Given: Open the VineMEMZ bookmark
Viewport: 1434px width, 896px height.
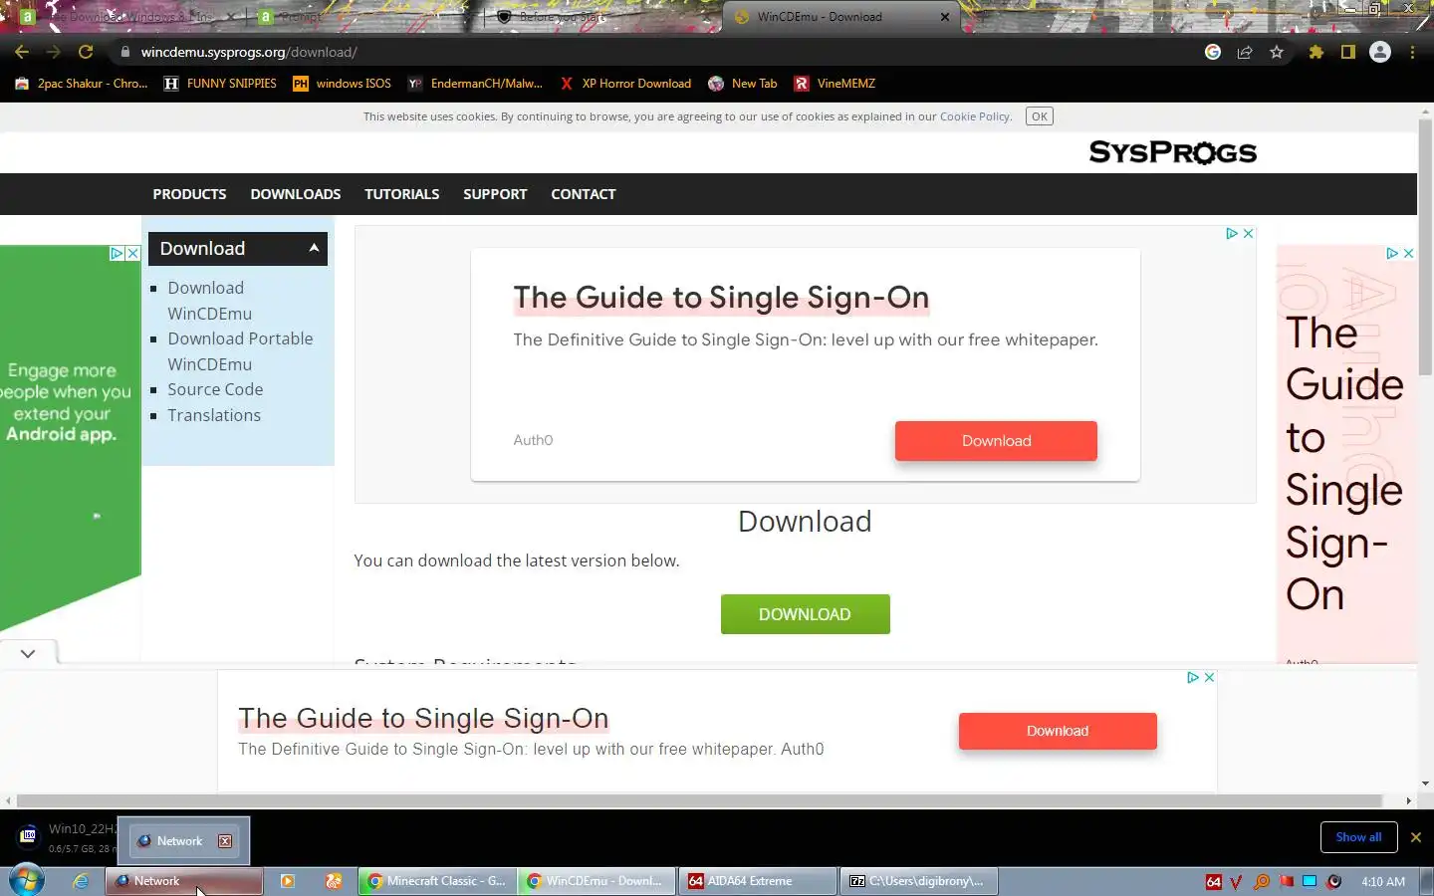Looking at the screenshot, I should point(835,84).
